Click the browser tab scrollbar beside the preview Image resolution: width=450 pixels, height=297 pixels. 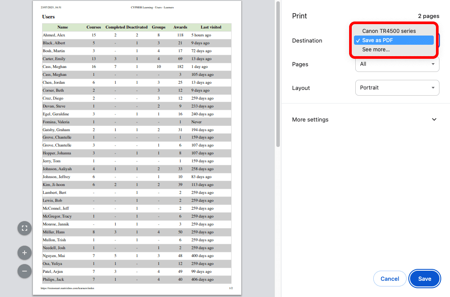pyautogui.click(x=278, y=75)
